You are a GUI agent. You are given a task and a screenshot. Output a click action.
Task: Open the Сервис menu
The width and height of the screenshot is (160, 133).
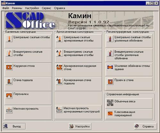click(x=46, y=8)
